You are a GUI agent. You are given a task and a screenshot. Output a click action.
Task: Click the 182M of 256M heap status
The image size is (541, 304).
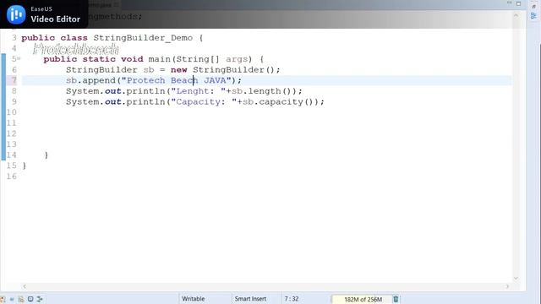[x=363, y=299]
